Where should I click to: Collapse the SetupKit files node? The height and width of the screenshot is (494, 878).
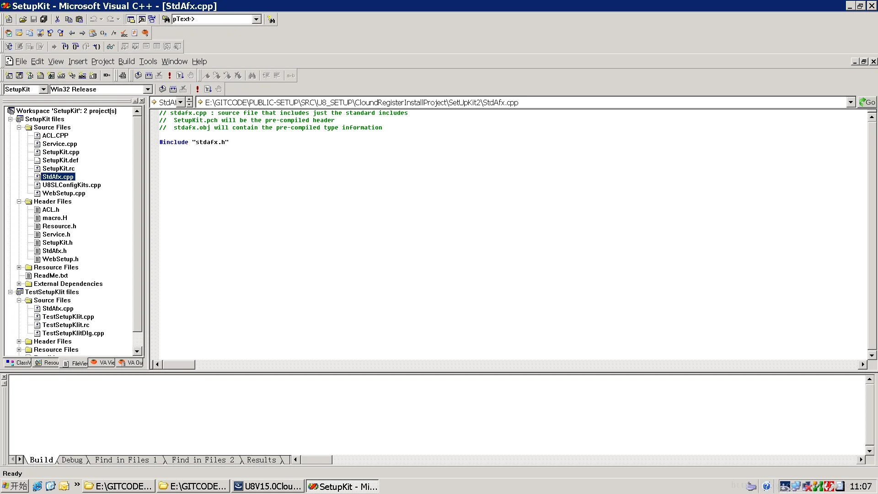(10, 119)
